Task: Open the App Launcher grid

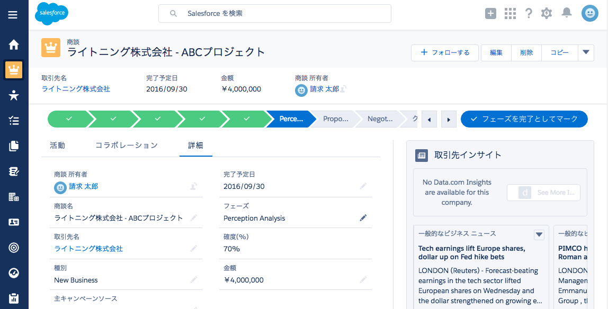Action: [510, 14]
